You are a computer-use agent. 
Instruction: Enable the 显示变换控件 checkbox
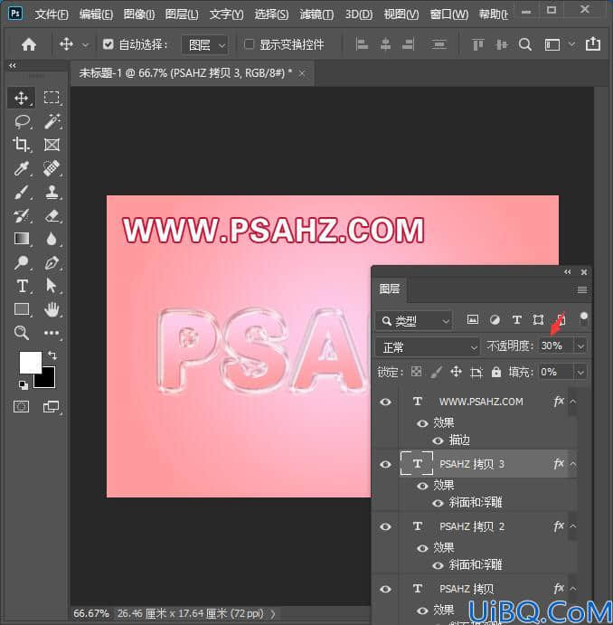click(x=249, y=43)
